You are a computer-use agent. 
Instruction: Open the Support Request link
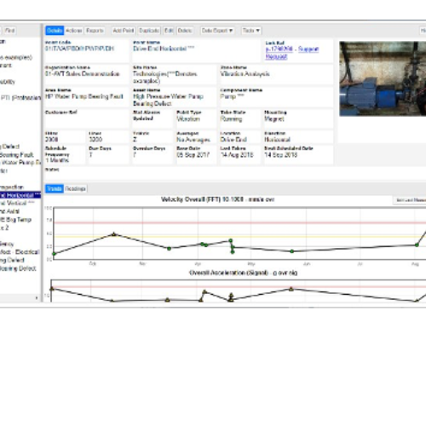point(292,53)
